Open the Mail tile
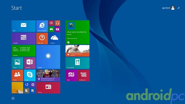The height and width of the screenshot is (104, 185). point(24,26)
